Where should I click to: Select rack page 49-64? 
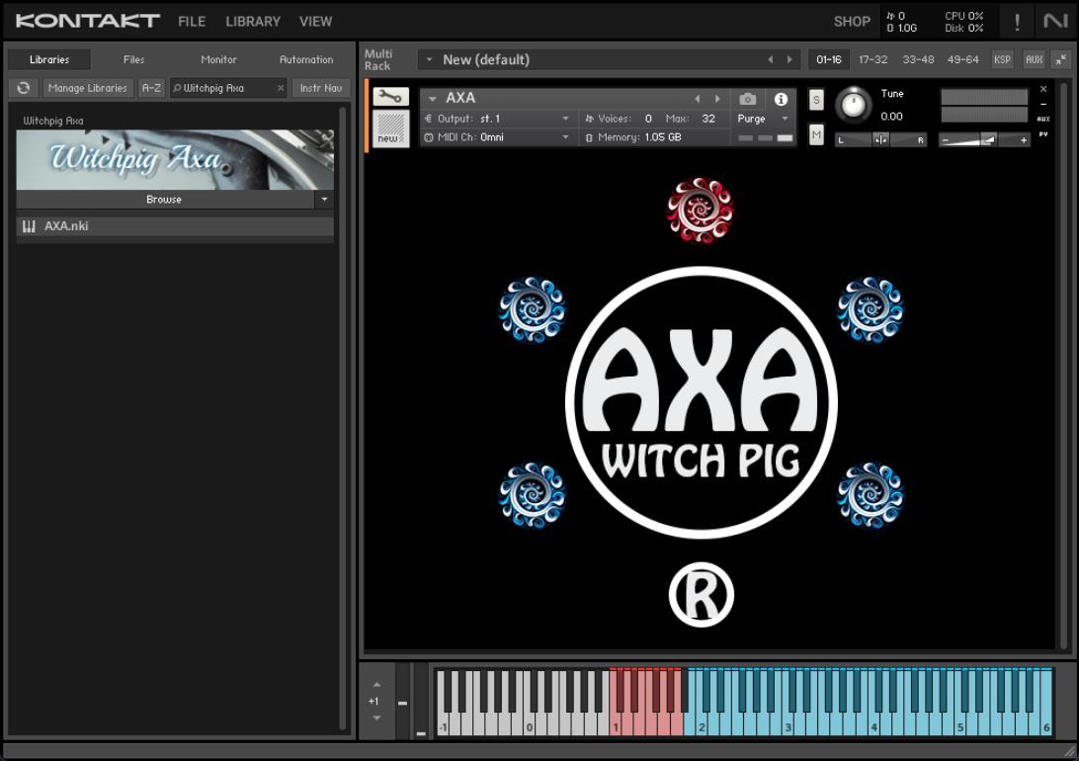(962, 60)
